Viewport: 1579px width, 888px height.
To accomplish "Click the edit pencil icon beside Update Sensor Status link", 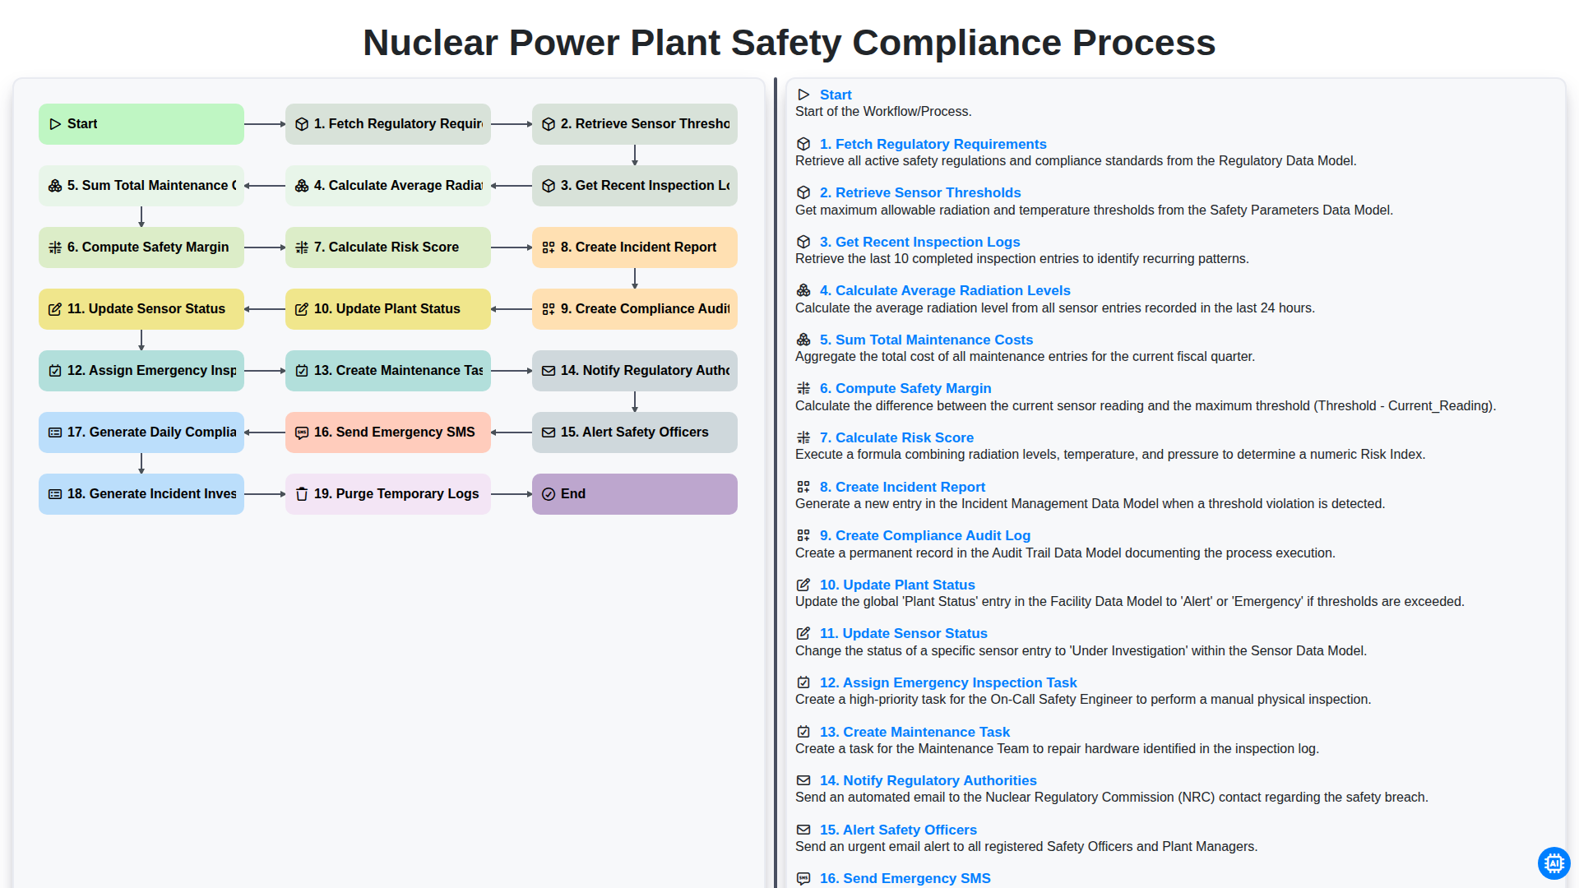I will click(x=803, y=633).
